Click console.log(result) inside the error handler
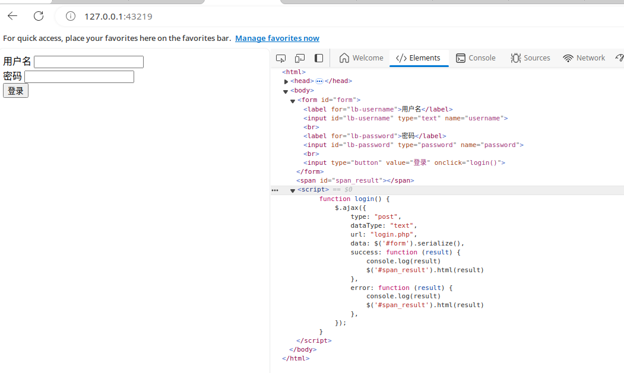This screenshot has height=373, width=624. pos(404,296)
